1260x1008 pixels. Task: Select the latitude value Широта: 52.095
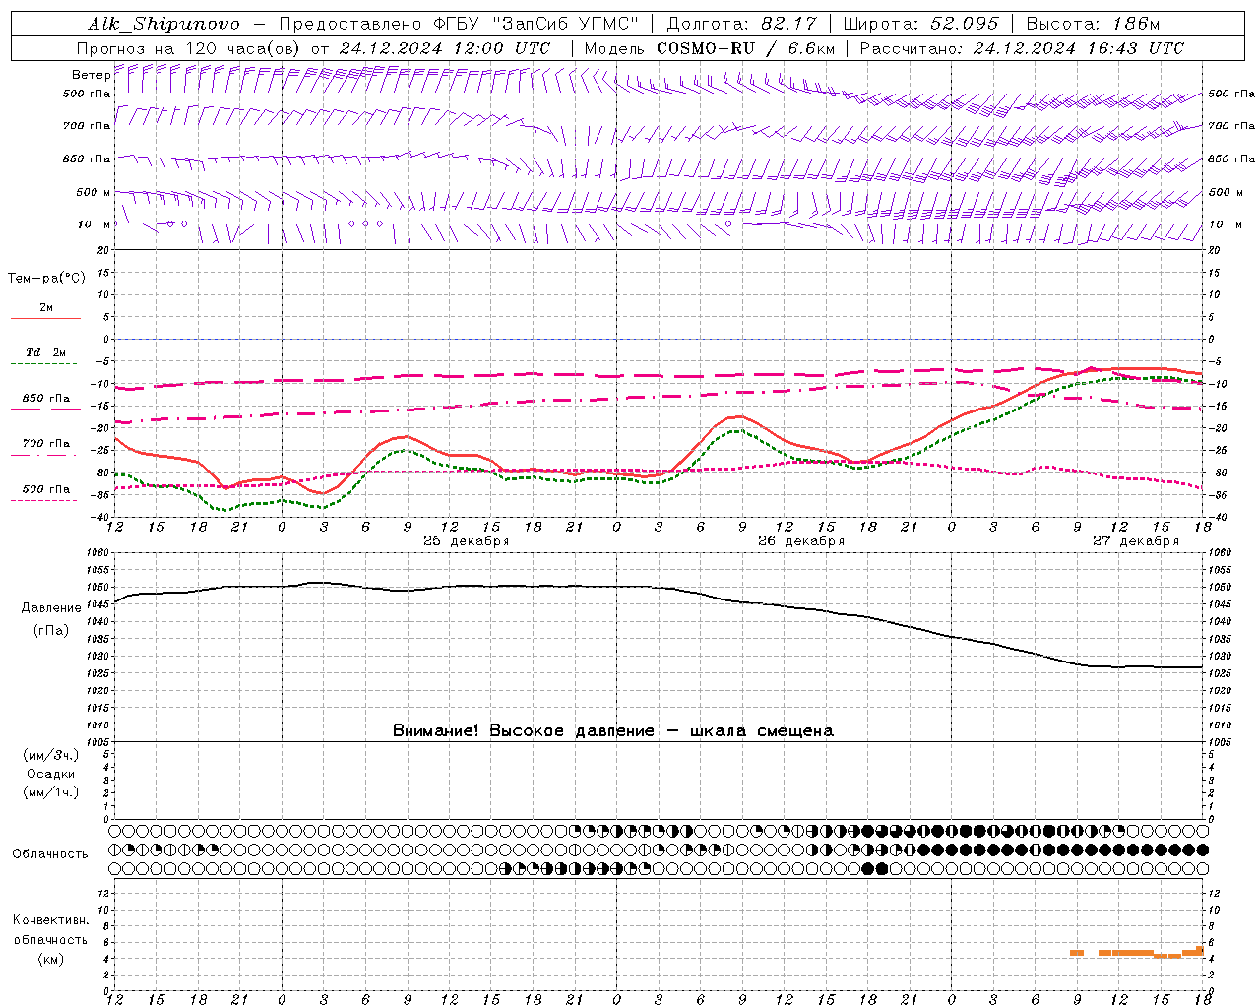click(921, 24)
